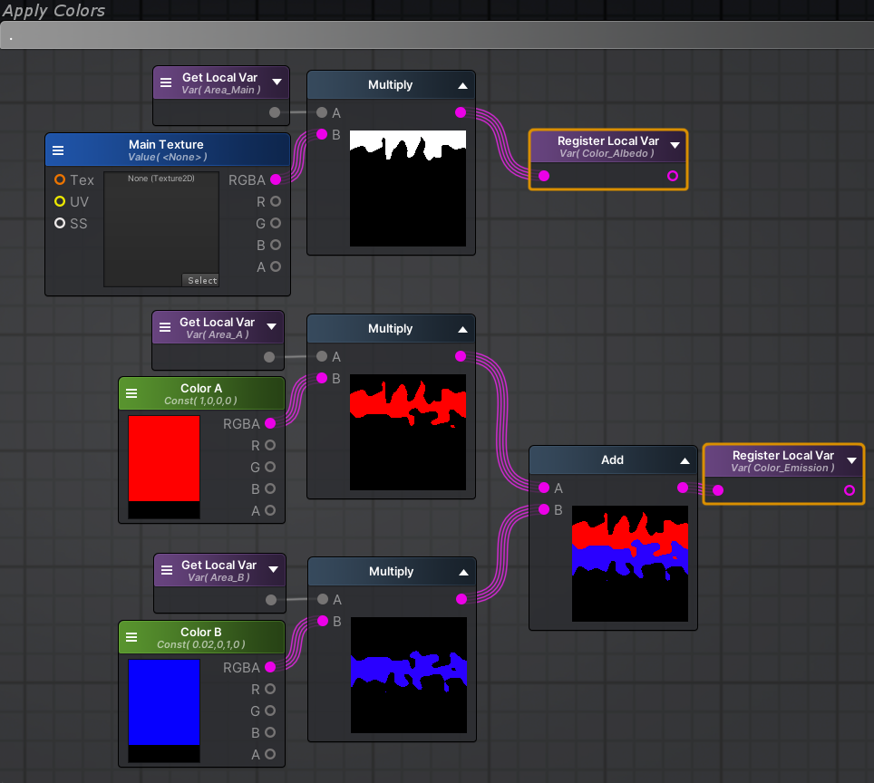The width and height of the screenshot is (874, 783).
Task: Collapse preview of middle Multiply node
Action: [x=462, y=330]
